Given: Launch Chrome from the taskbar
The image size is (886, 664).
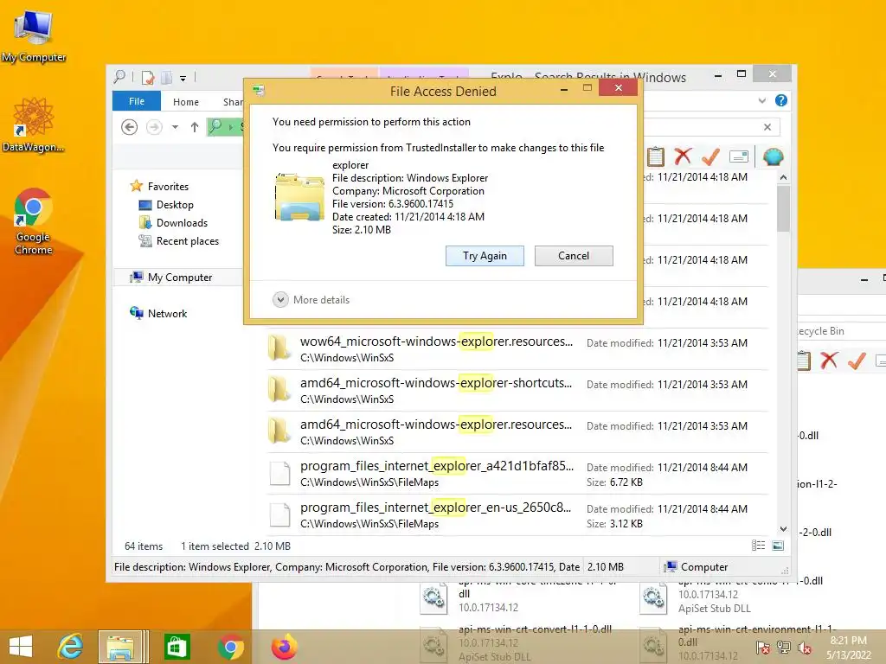Looking at the screenshot, I should tap(230, 647).
